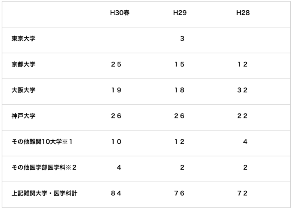Click the H30春 column header

[x=120, y=13]
